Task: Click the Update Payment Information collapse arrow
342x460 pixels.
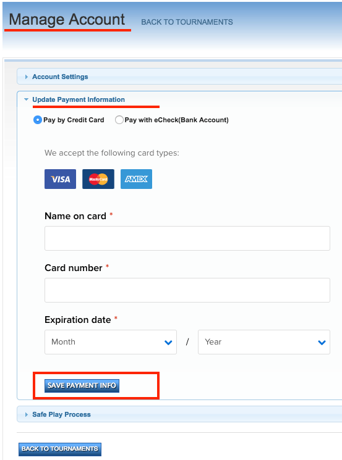Action: 26,100
